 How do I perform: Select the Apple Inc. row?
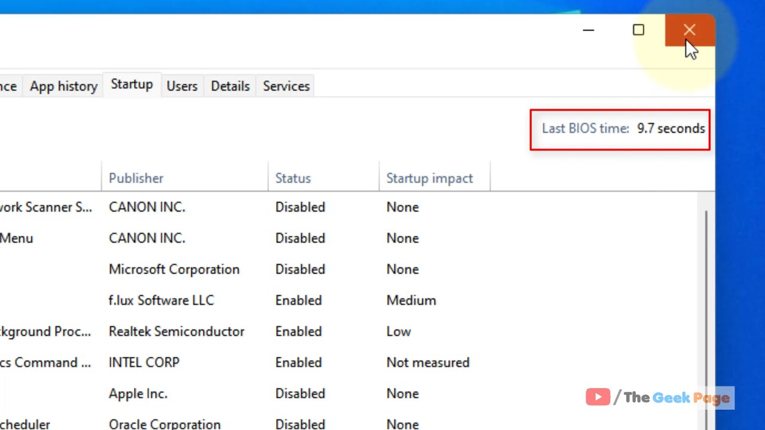click(348, 394)
